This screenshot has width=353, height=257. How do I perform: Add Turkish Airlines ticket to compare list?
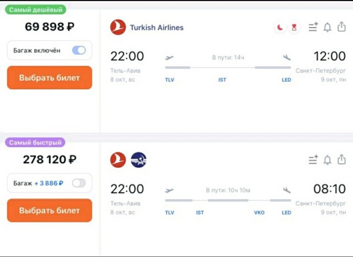coord(313,27)
